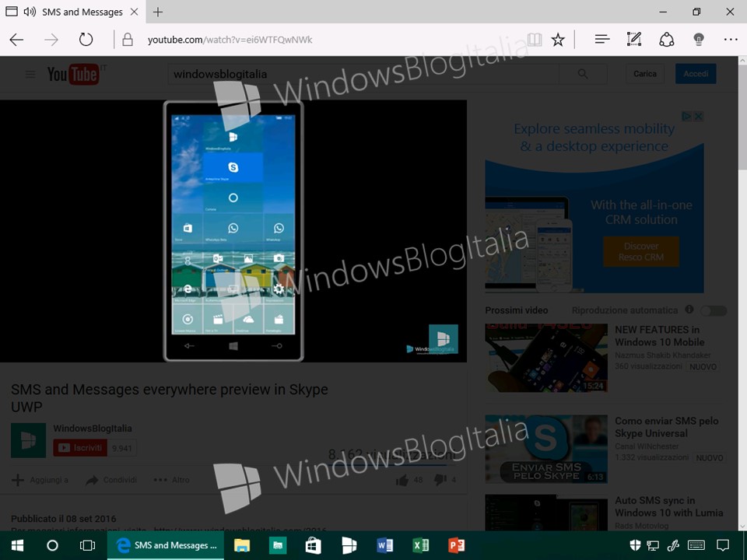The image size is (747, 560).
Task: Open Excel from the taskbar
Action: click(421, 545)
